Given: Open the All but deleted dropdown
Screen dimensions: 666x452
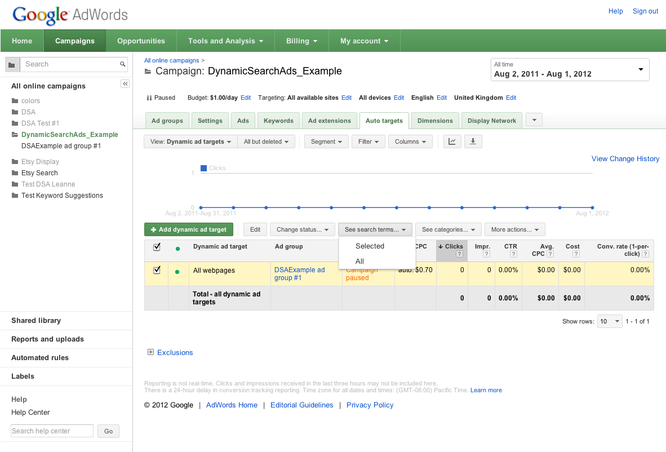Looking at the screenshot, I should (267, 141).
